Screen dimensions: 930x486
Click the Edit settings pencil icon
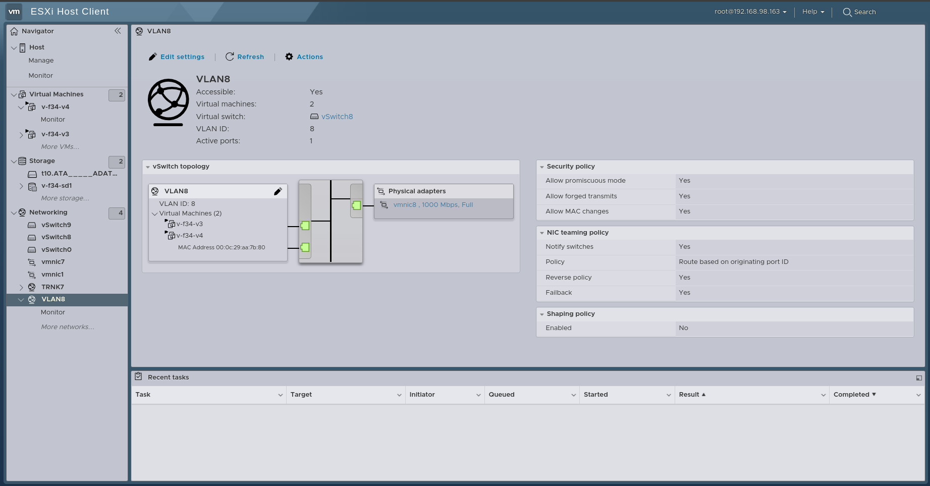(152, 57)
